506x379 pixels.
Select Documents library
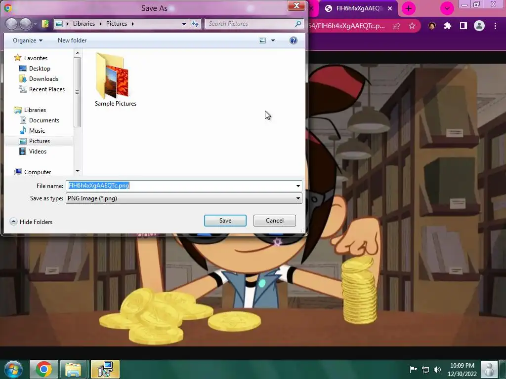(44, 120)
